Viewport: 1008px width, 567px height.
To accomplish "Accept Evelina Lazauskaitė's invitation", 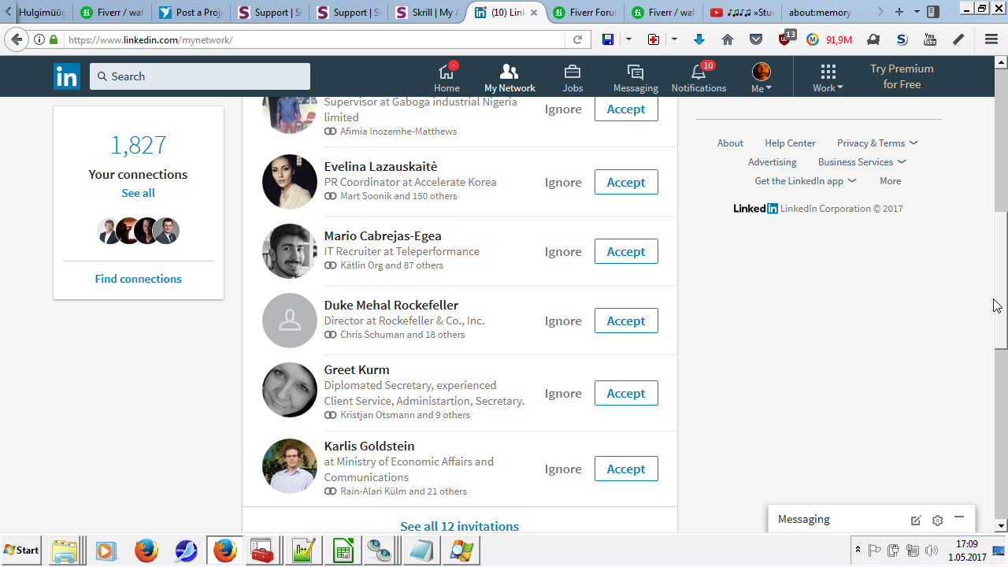I will (626, 182).
